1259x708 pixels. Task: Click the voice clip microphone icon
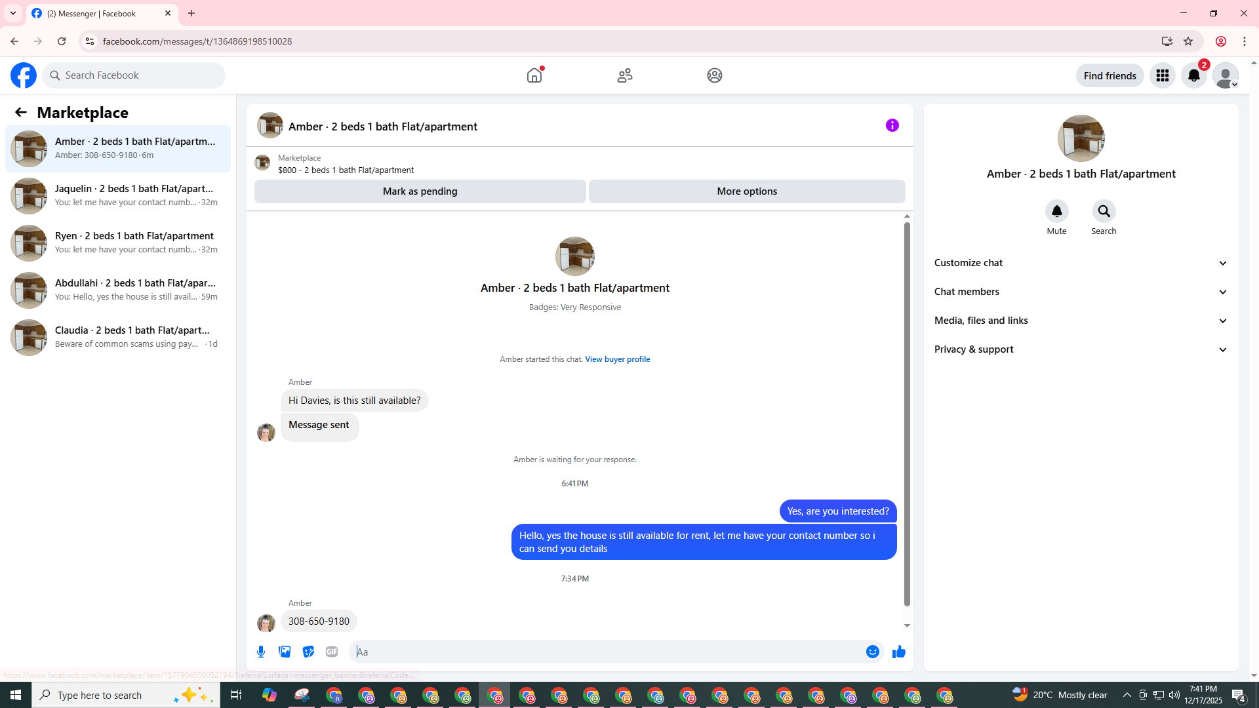pos(261,652)
